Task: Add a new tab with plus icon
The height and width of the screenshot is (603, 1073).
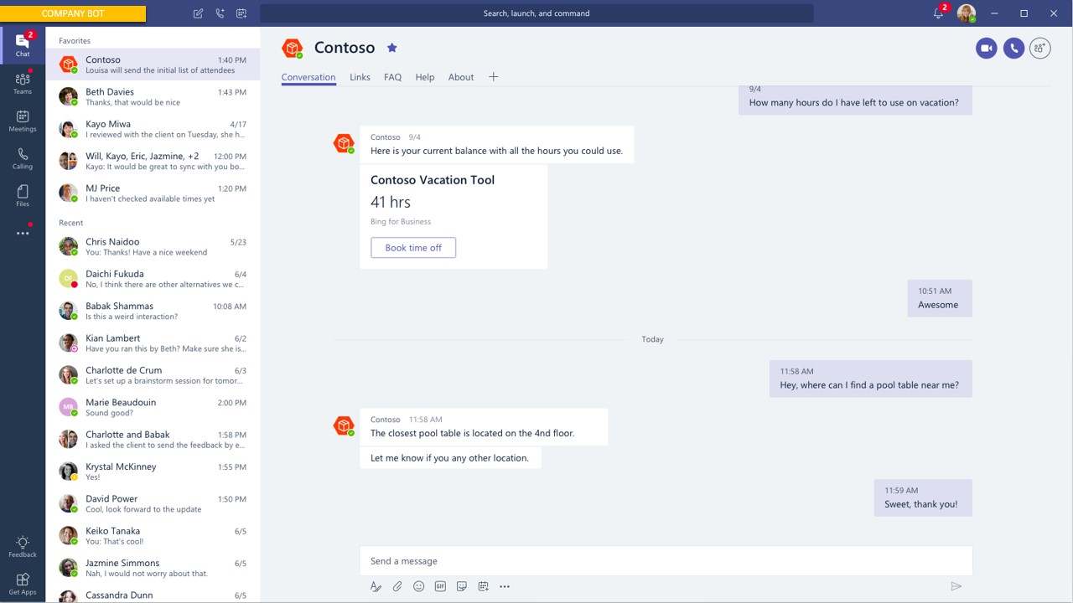Action: click(493, 77)
